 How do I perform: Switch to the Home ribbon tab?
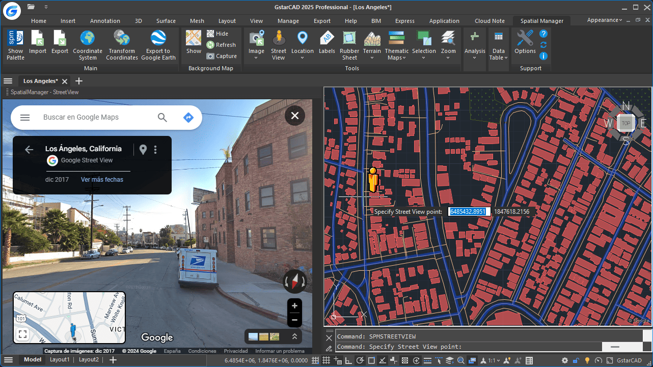click(x=39, y=21)
